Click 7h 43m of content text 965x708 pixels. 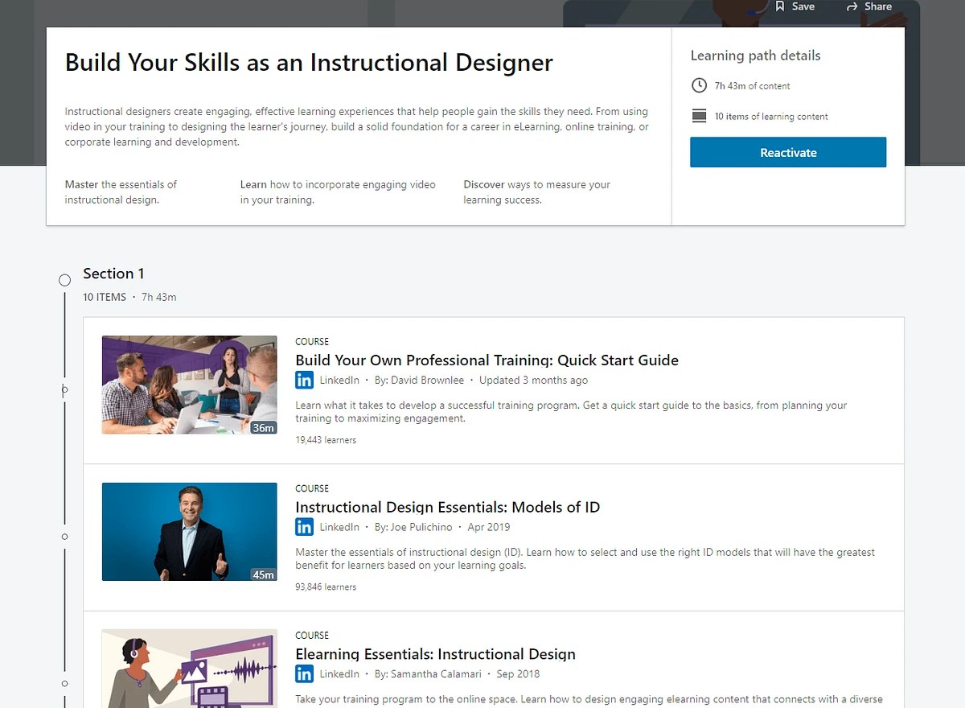click(752, 85)
